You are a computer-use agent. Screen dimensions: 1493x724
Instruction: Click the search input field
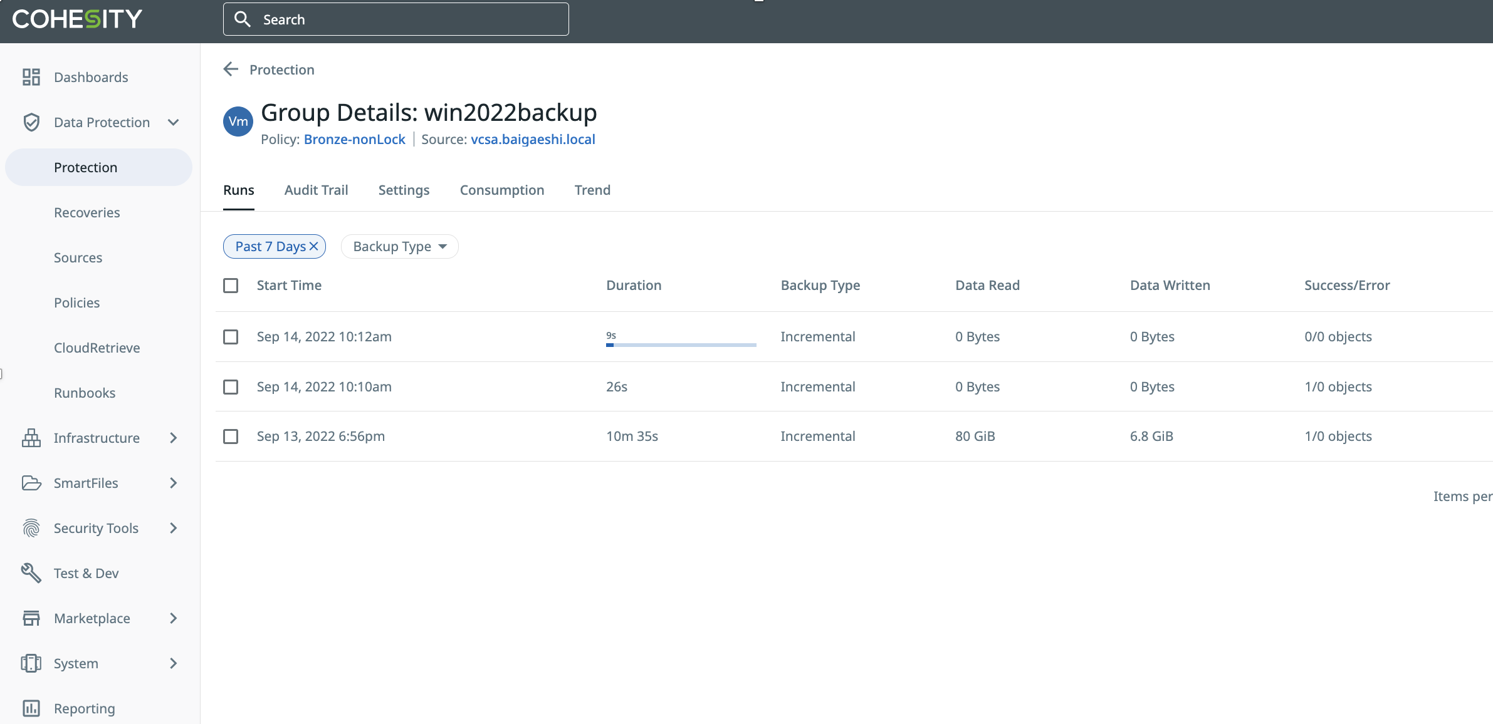pos(396,19)
